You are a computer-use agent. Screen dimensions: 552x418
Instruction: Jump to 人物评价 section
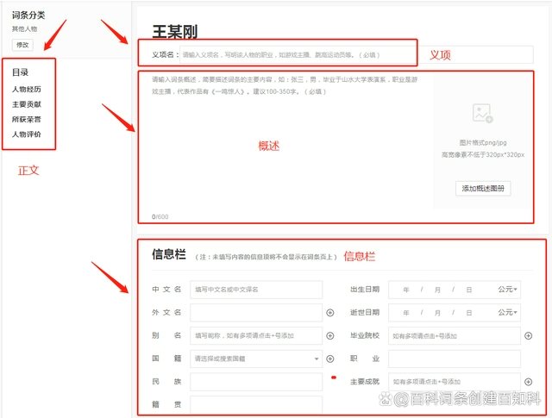[x=26, y=134]
